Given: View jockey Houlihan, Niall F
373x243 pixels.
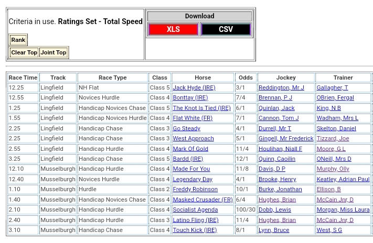Looking at the screenshot, I should coord(280,149).
